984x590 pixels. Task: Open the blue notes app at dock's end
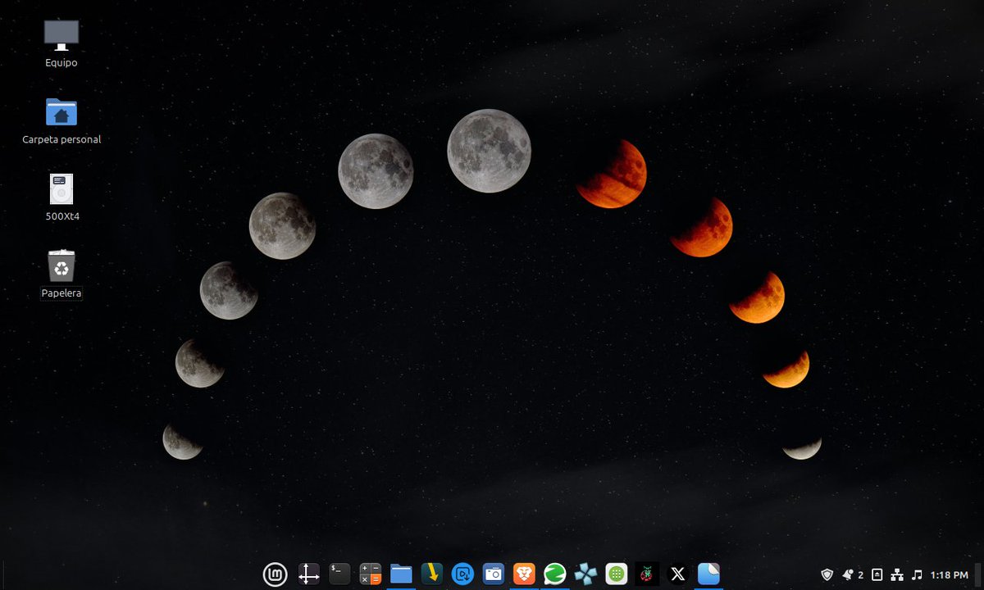(707, 574)
